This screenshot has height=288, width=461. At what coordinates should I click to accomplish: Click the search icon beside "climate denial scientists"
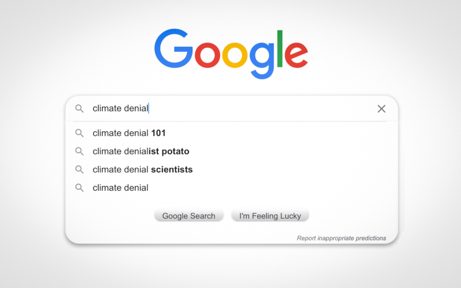(x=80, y=169)
